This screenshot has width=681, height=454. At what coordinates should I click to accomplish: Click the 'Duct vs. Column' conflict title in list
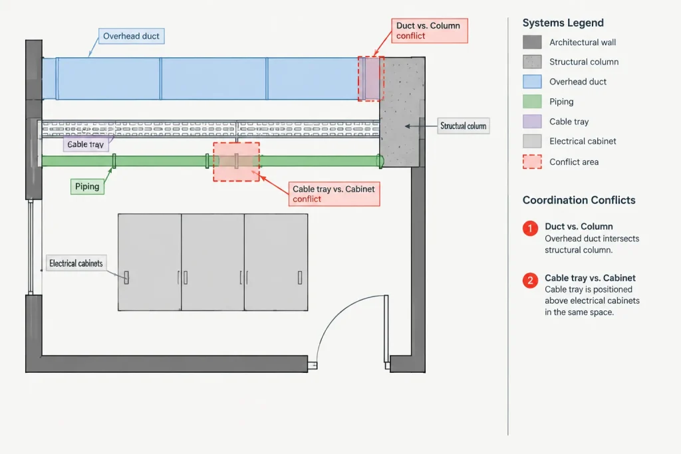579,226
